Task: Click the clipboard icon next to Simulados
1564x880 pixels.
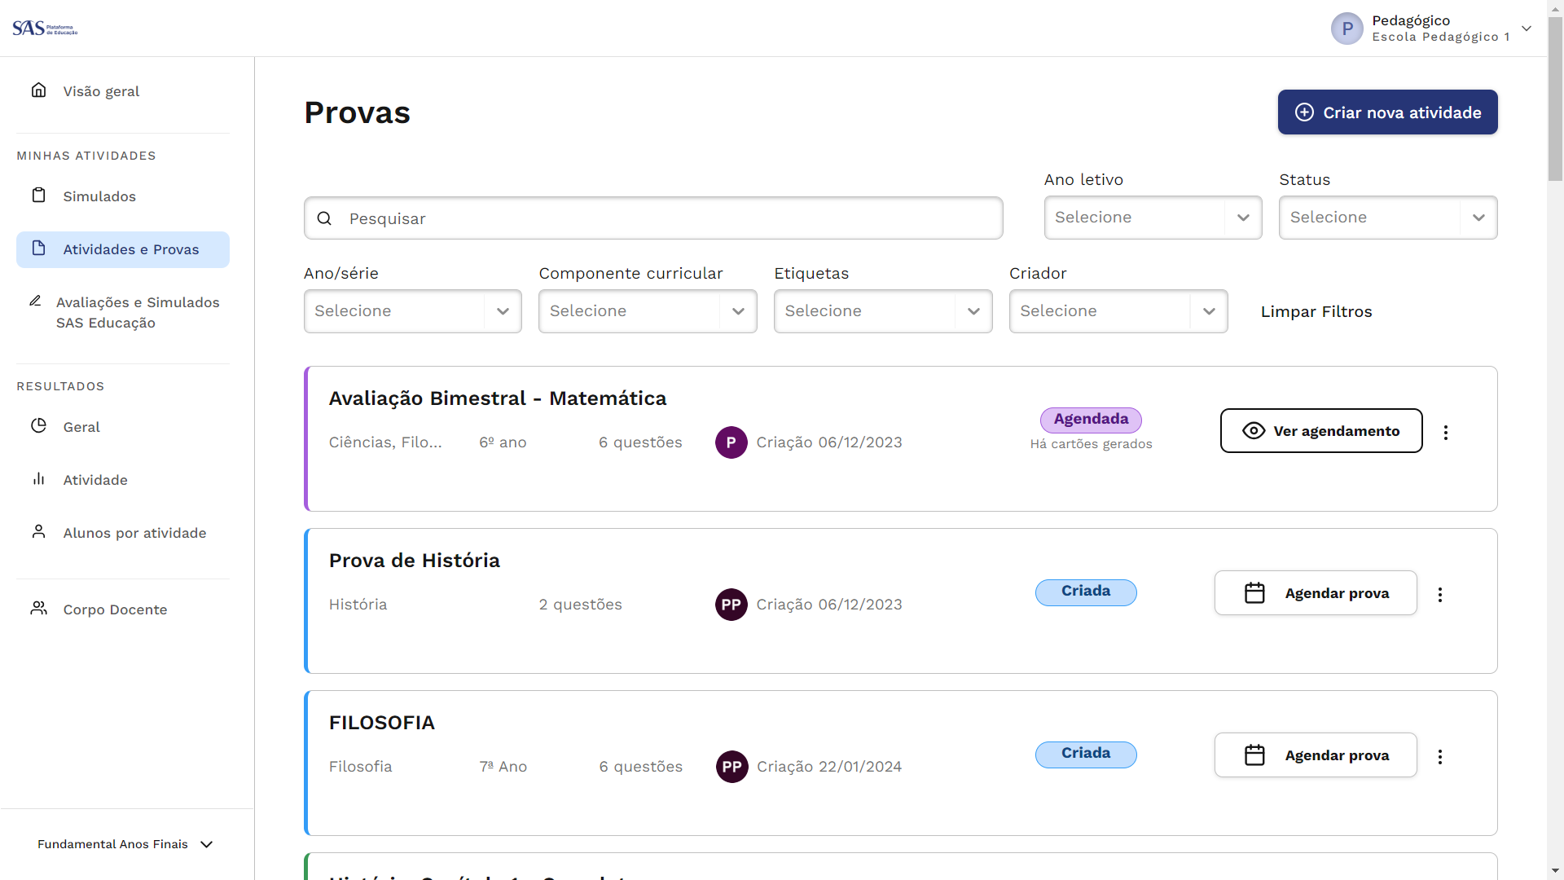Action: point(38,195)
